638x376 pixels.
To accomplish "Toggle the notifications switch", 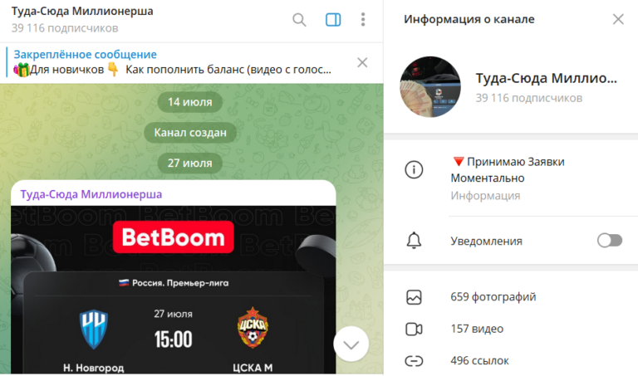I will [x=610, y=240].
